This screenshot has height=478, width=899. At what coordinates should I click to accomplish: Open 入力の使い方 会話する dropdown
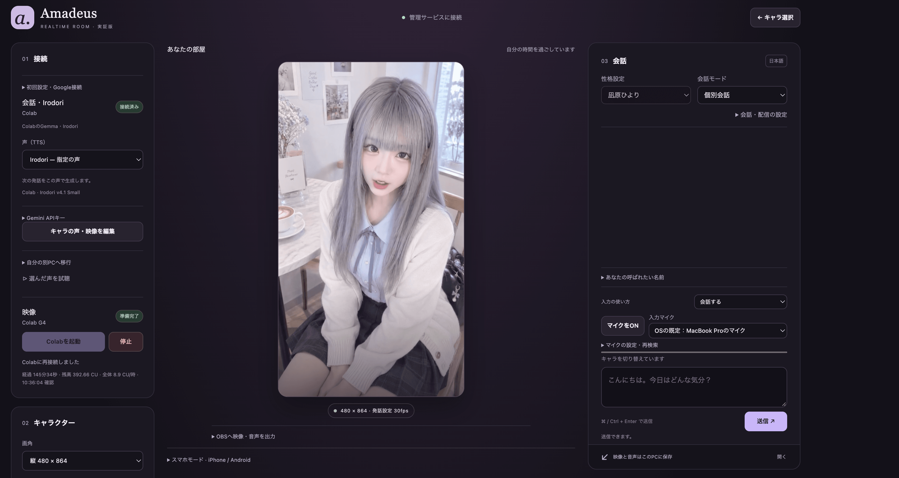click(x=740, y=302)
